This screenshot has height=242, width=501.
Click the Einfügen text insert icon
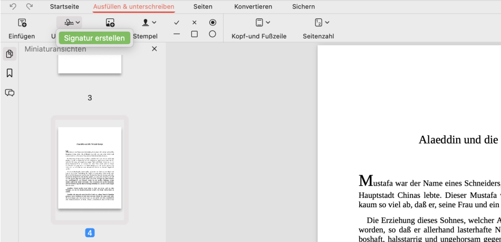click(x=22, y=23)
